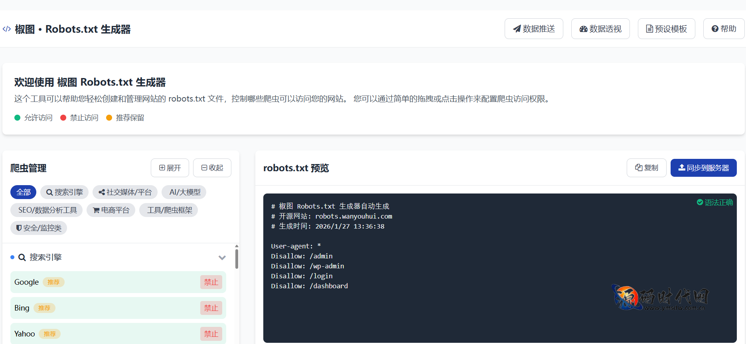Open 数据推送 paper plane button
Image resolution: width=746 pixels, height=344 pixels.
click(x=533, y=29)
